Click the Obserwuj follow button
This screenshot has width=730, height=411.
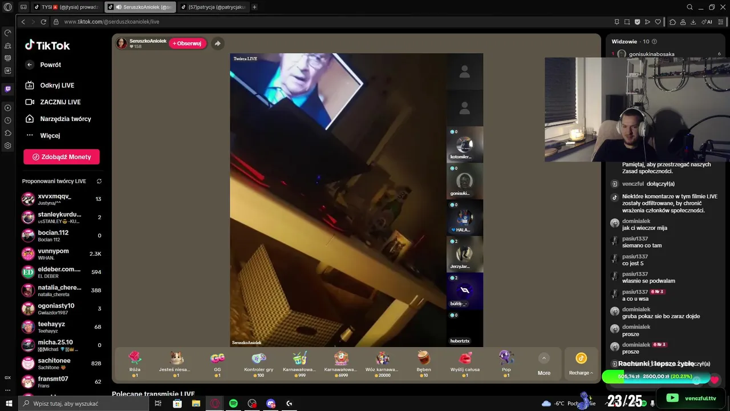coord(187,43)
